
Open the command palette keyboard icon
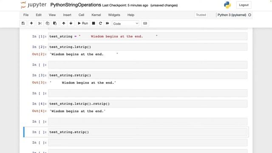[x=145, y=23]
